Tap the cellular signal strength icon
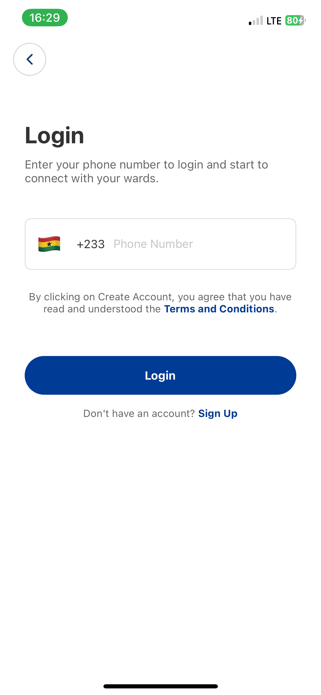This screenshot has height=695, width=321. (256, 21)
